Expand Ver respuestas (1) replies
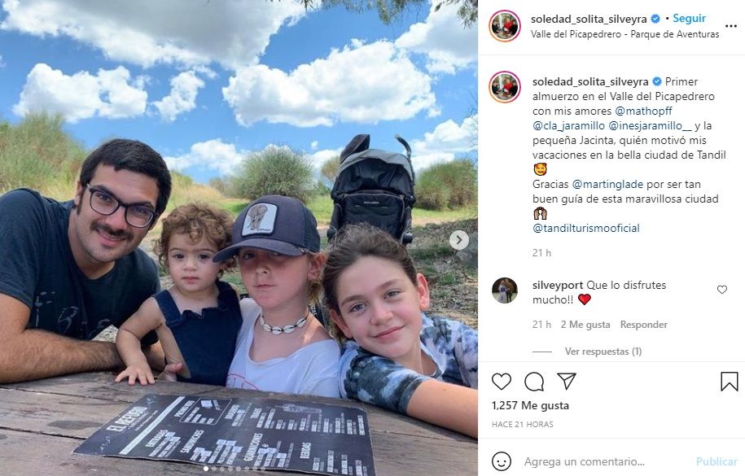 (x=603, y=352)
